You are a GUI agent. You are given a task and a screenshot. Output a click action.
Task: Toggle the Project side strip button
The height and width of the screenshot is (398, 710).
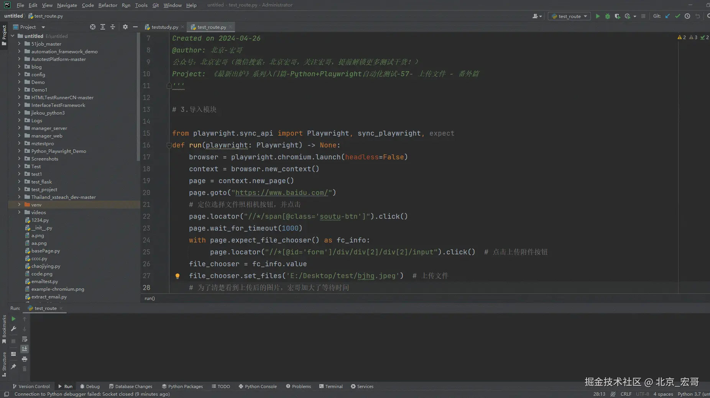coord(4,35)
